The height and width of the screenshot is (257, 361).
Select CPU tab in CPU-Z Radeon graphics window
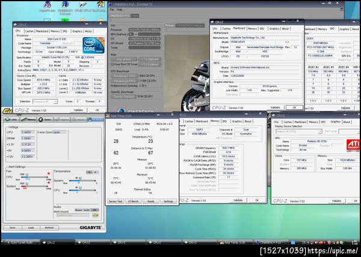[x=276, y=122]
